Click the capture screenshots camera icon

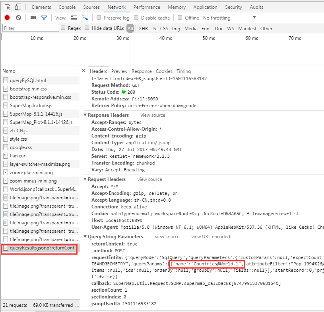click(x=33, y=18)
